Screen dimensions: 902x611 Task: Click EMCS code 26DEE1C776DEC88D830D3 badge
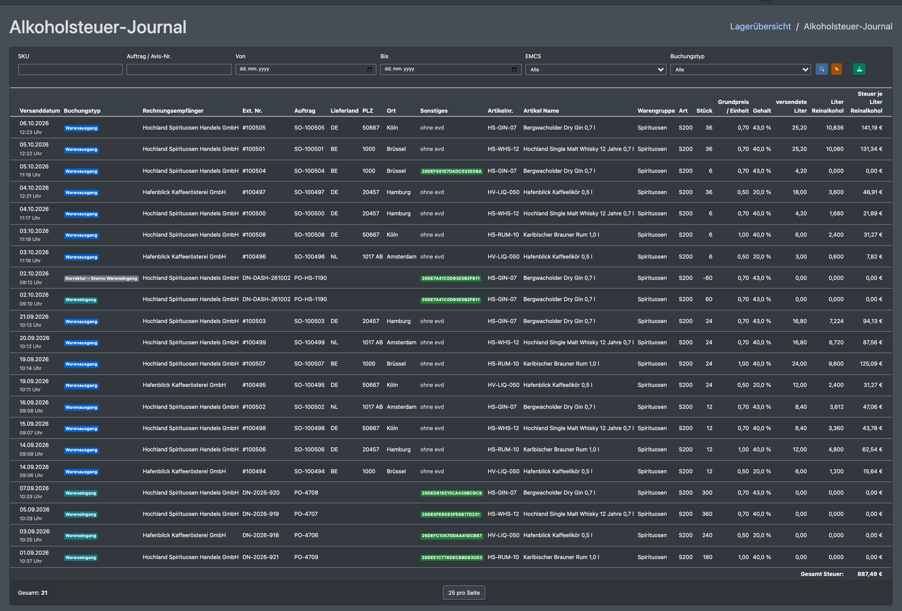(452, 557)
